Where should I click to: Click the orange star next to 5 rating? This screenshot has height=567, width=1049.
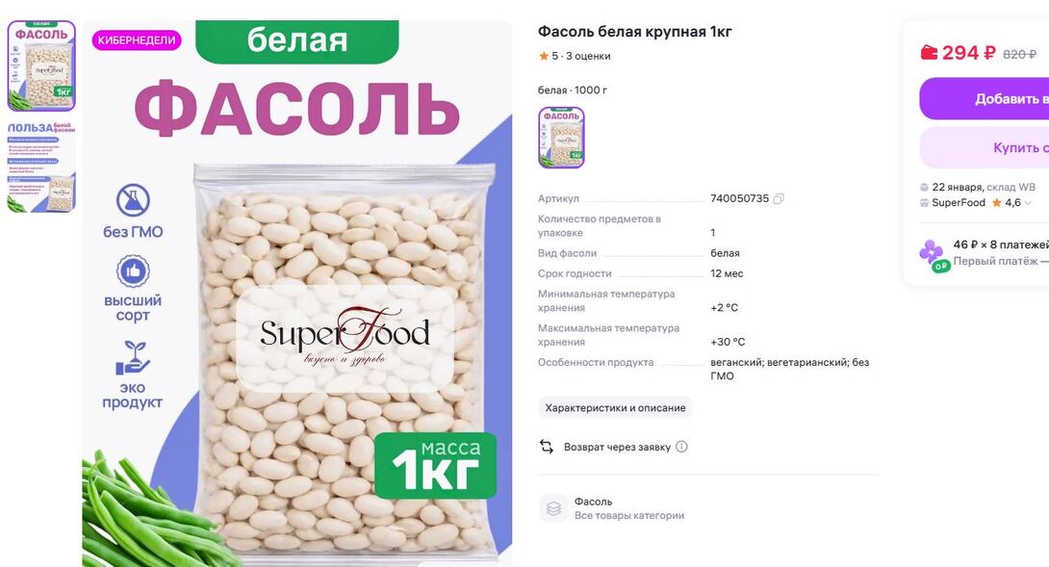click(543, 56)
